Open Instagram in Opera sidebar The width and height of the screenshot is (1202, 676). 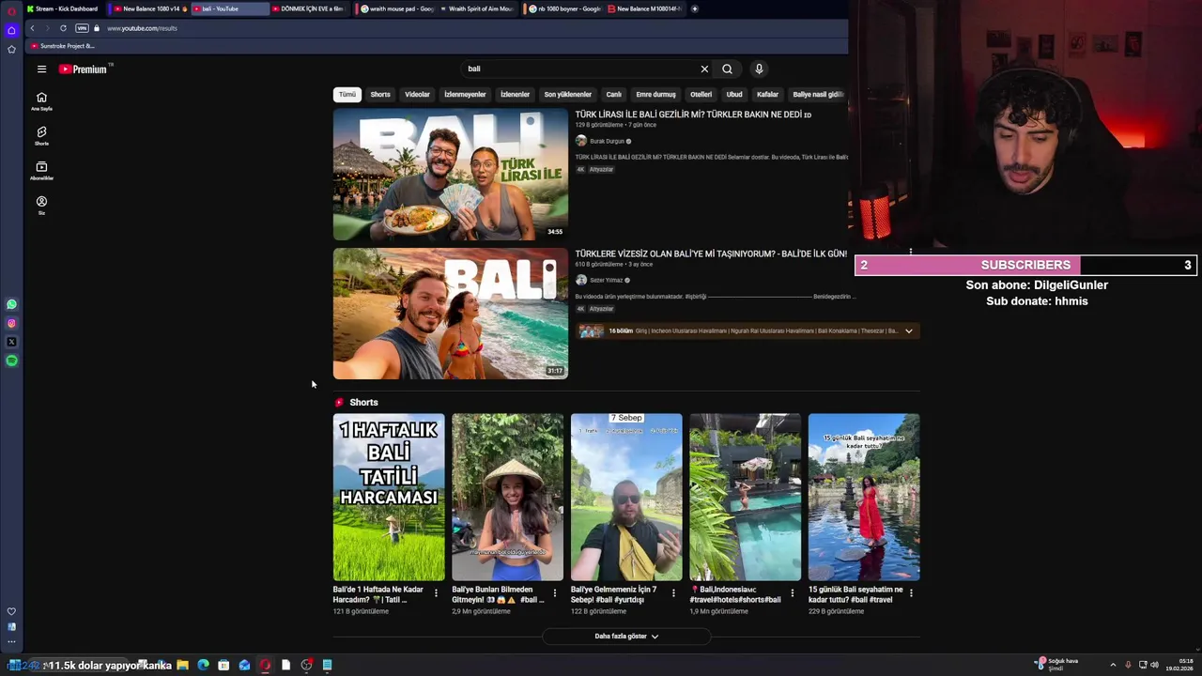[11, 323]
